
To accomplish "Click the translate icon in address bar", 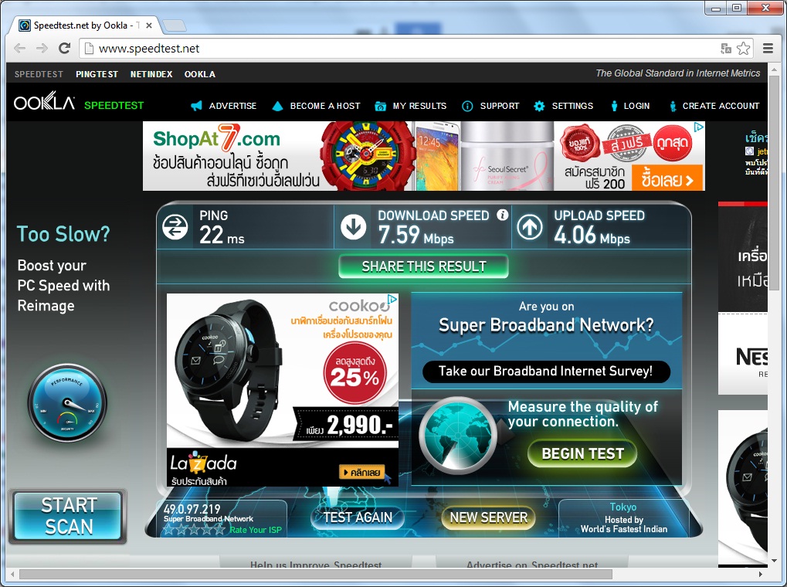I will pyautogui.click(x=726, y=48).
